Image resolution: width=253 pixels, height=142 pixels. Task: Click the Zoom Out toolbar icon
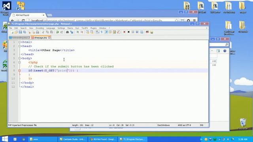[x=82, y=32]
